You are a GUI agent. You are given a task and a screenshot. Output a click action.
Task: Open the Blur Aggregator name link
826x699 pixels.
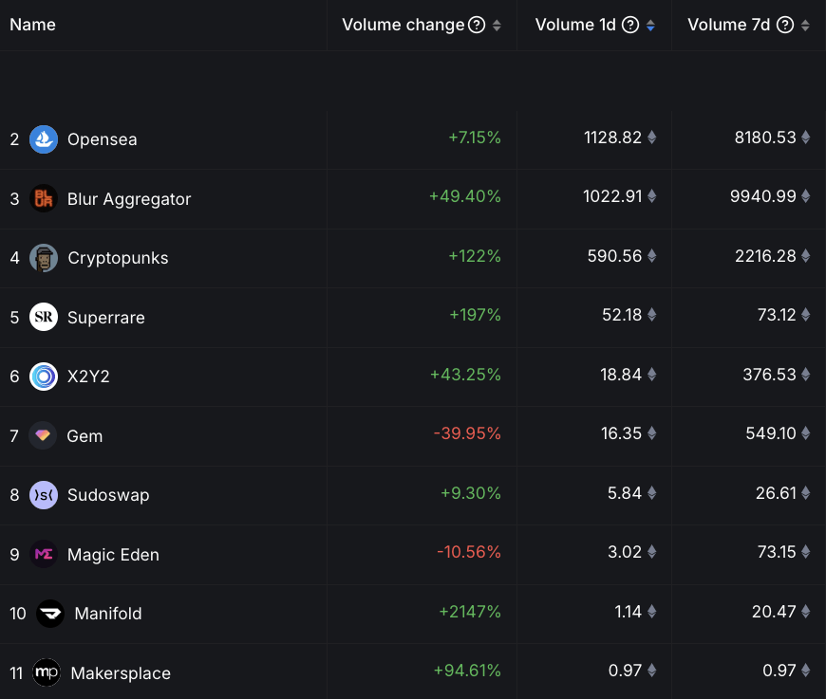[129, 199]
